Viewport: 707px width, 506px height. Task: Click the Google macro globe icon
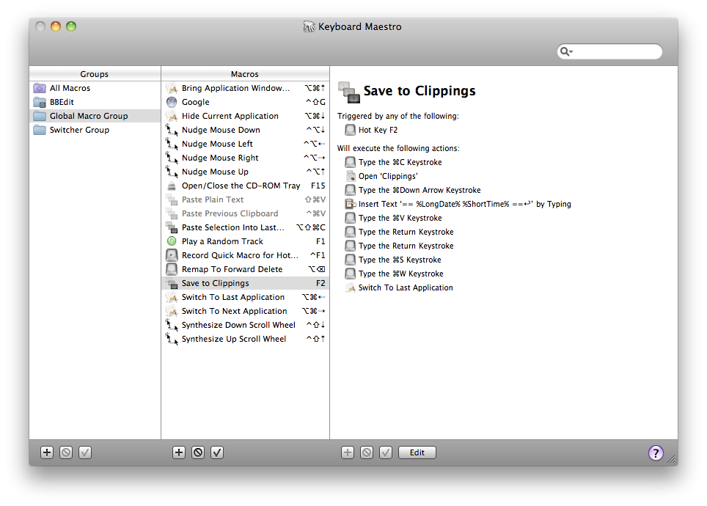172,102
